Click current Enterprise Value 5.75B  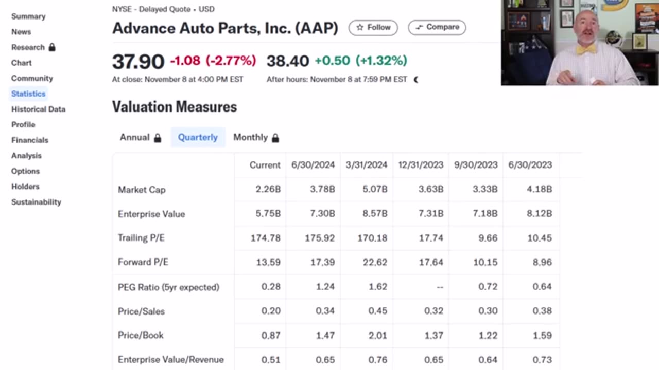pos(268,213)
